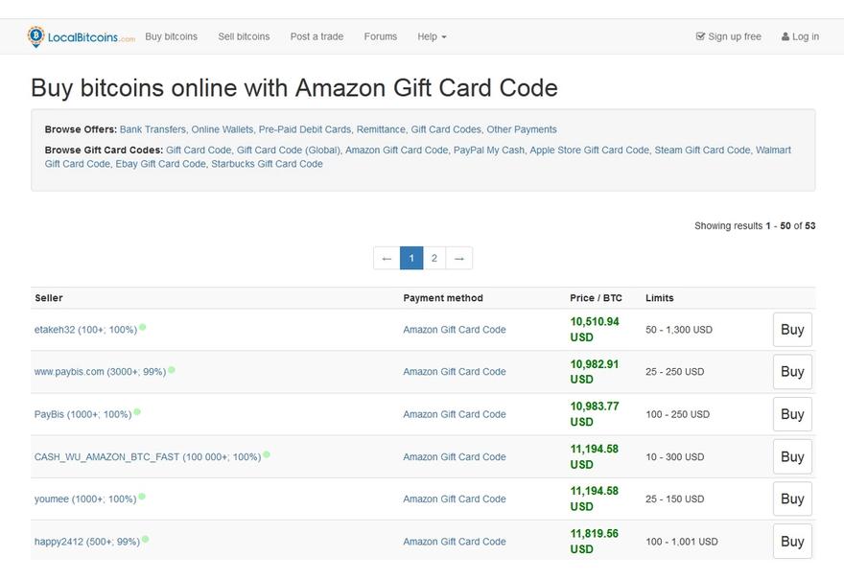Open seller PayBis (1000+; 100%) profile
844x580 pixels.
point(82,414)
